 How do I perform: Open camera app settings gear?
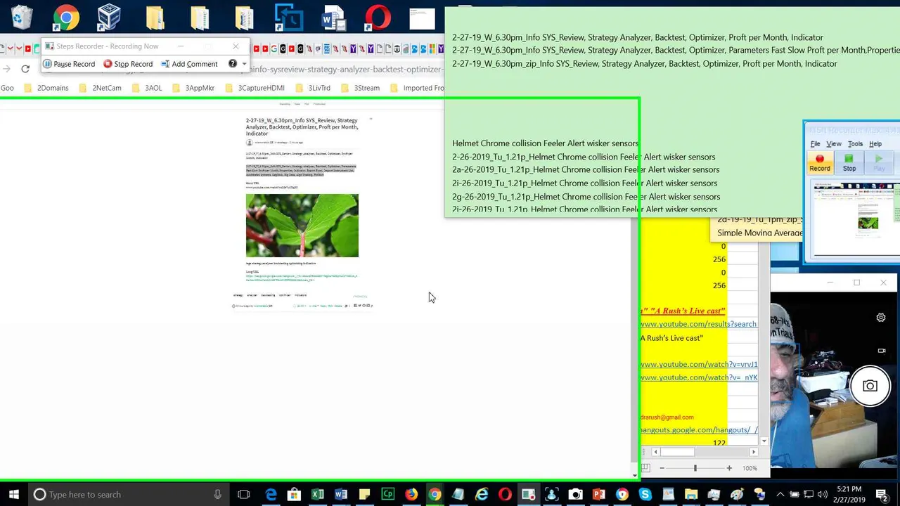click(x=881, y=318)
